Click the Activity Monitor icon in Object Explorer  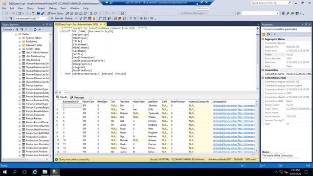(x=40, y=29)
